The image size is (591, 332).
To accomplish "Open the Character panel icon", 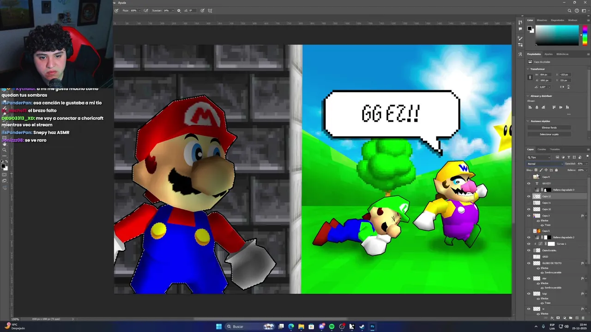I will tap(520, 54).
